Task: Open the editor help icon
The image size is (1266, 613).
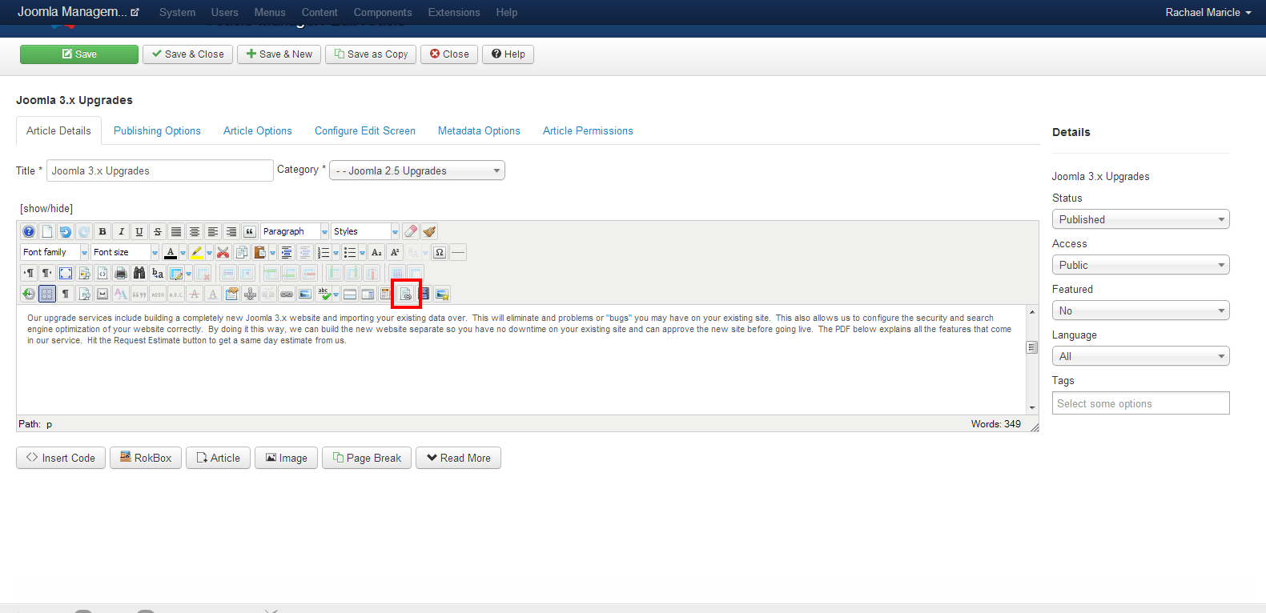Action: (29, 231)
